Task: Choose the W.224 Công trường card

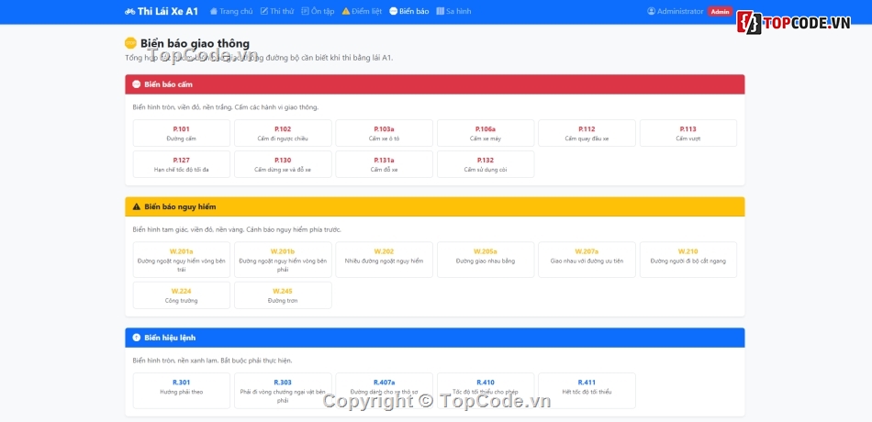Action: 182,295
